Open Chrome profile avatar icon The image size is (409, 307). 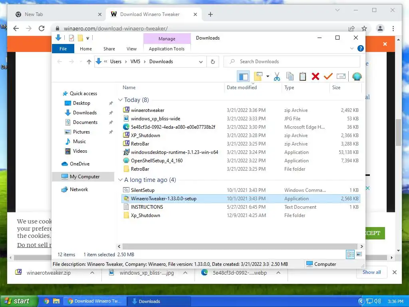tap(380, 28)
